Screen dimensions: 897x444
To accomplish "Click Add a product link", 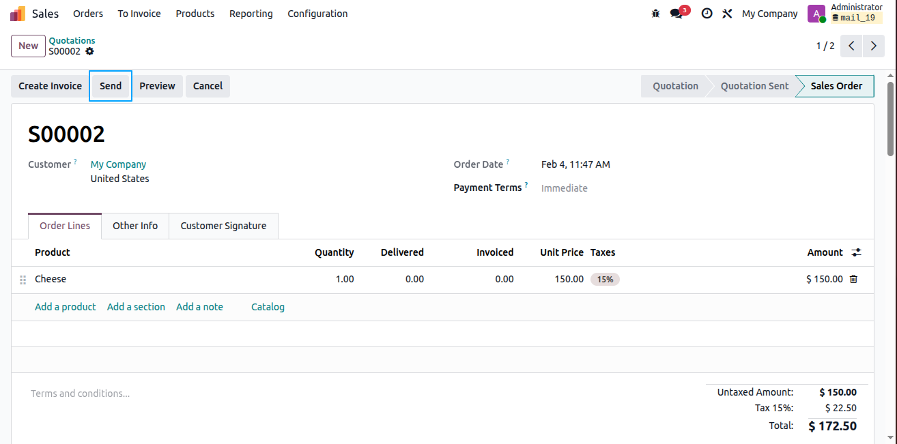I will (66, 307).
